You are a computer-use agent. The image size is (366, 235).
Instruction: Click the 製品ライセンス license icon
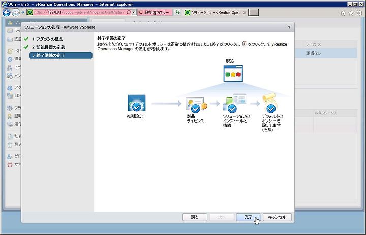[196, 105]
